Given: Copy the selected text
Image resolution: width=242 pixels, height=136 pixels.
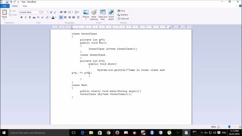Looking at the screenshot, I should pyautogui.click(x=13, y=15).
